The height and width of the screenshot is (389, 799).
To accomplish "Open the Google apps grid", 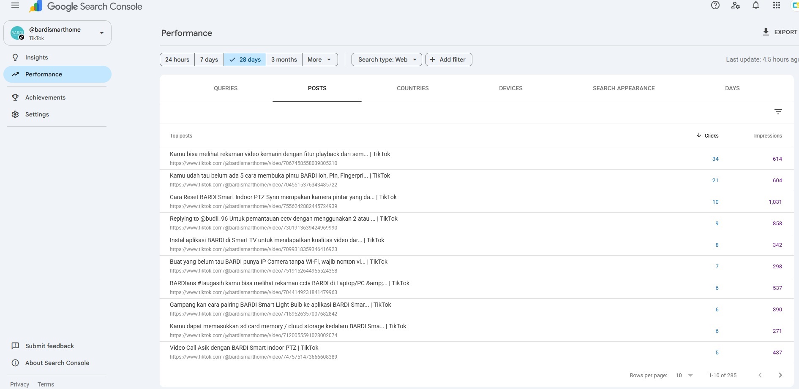I will point(776,5).
